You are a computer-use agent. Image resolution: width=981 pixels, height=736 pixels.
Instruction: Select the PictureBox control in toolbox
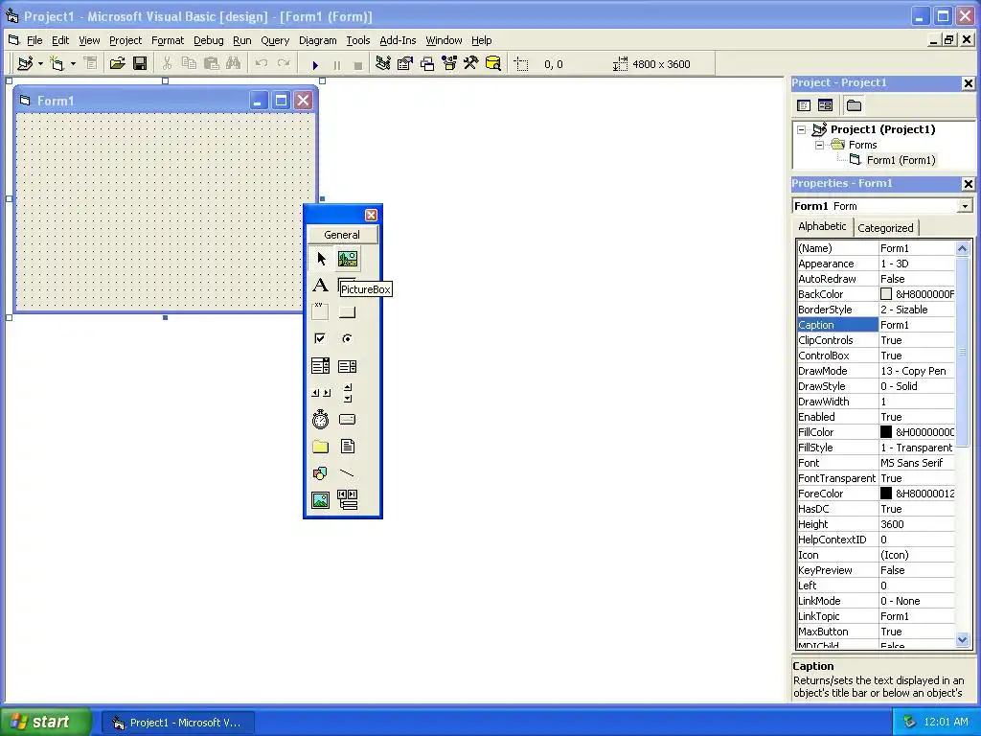347,259
